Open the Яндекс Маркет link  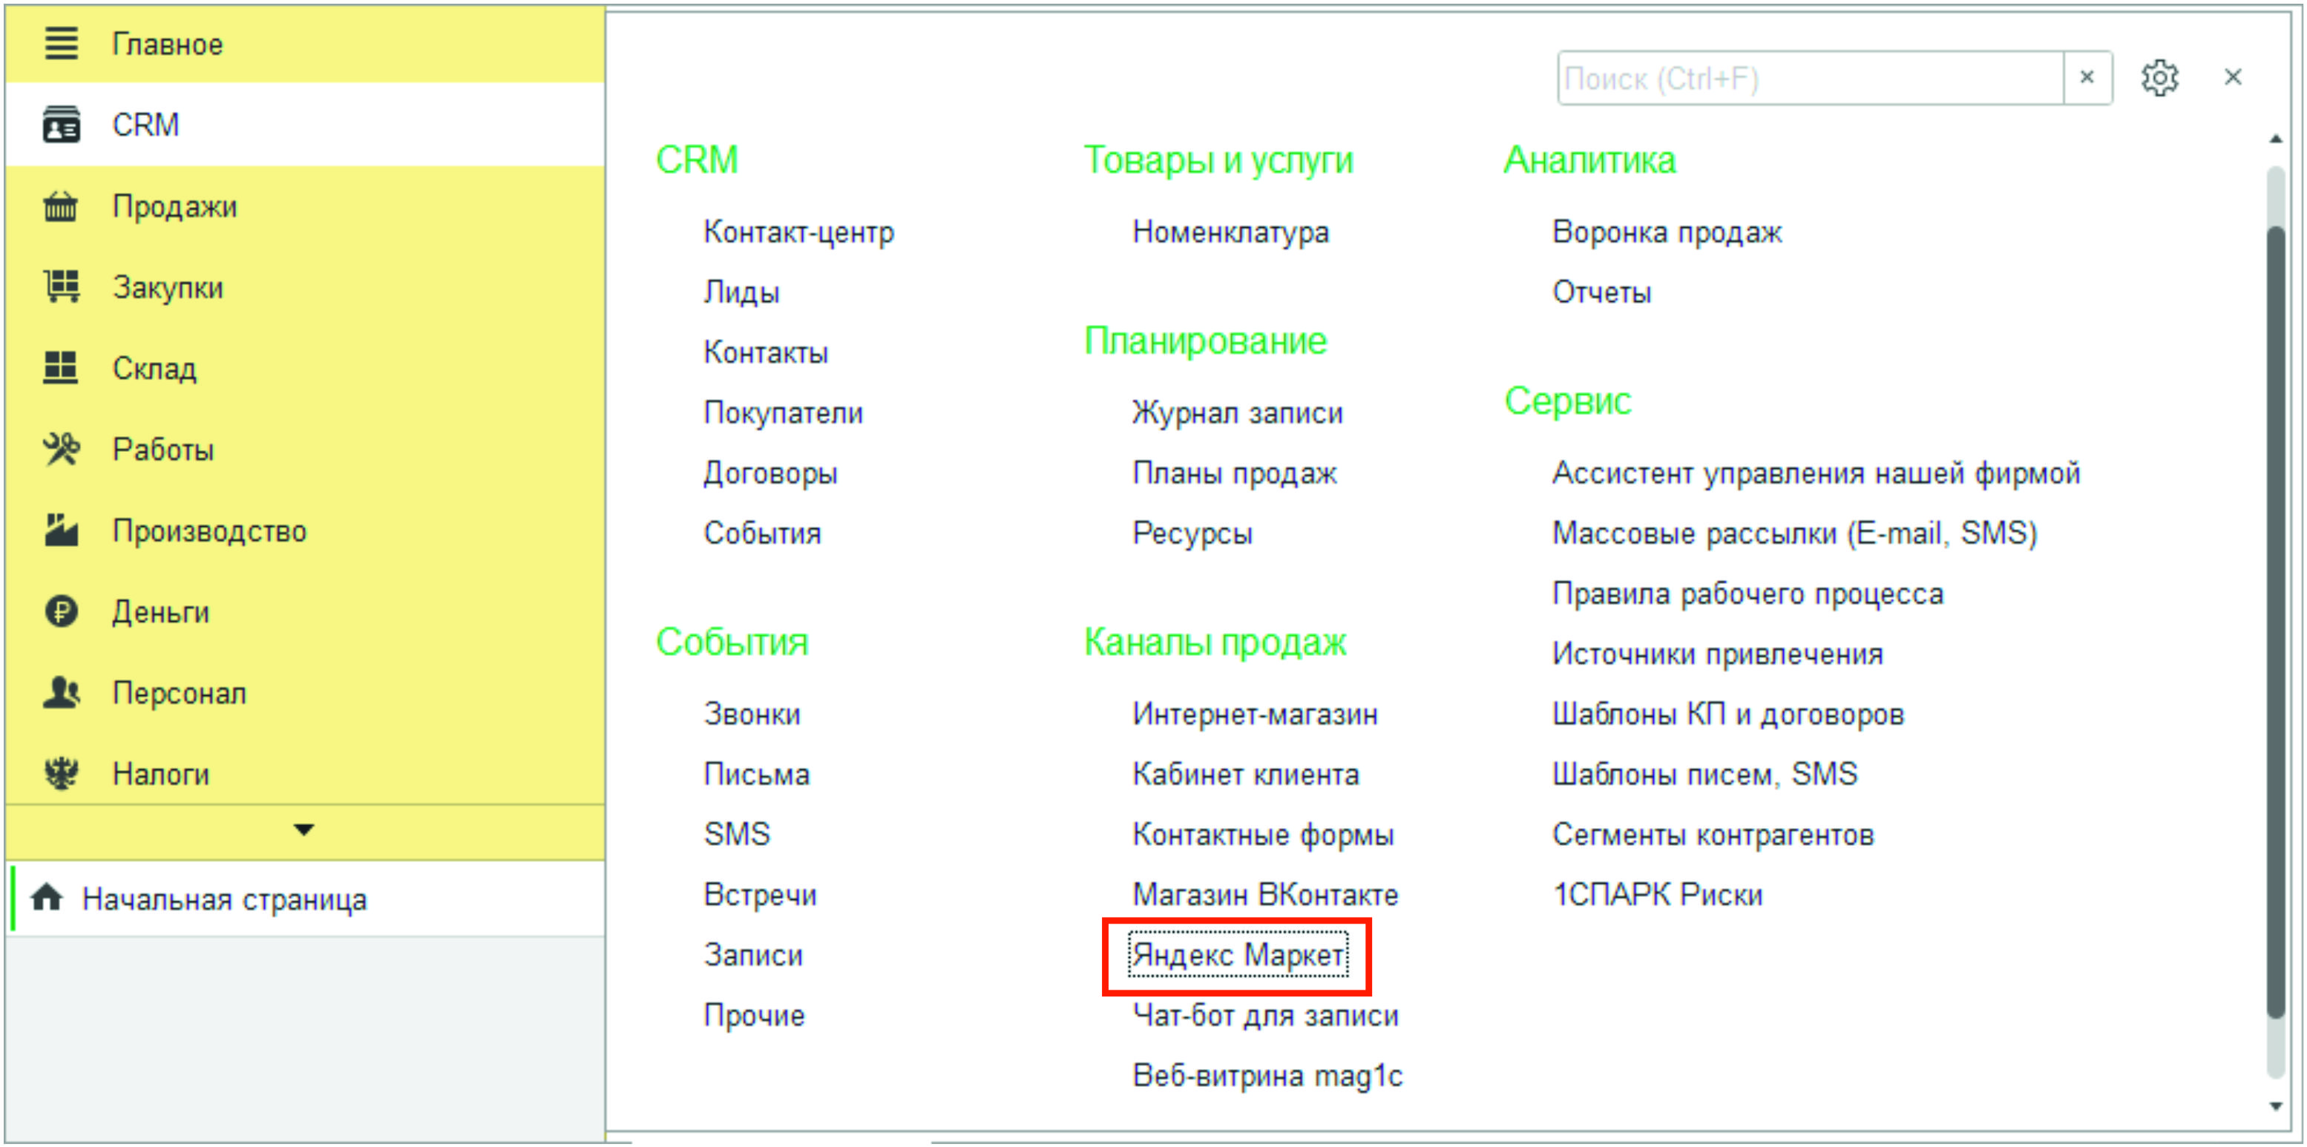(x=1237, y=956)
